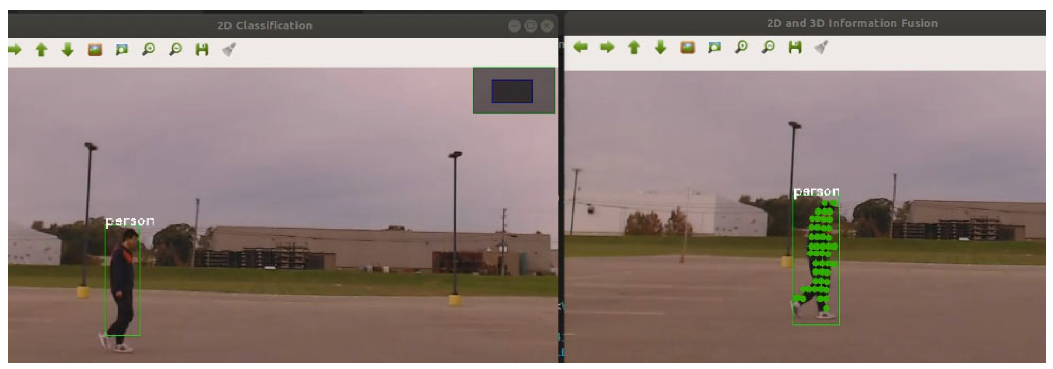Fit Information Fusion image to window
The width and height of the screenshot is (1053, 369).
[714, 47]
